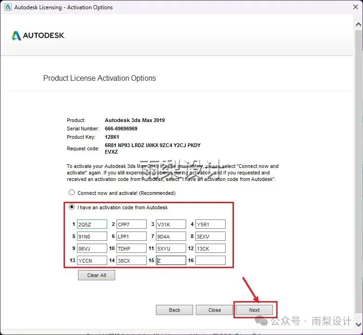Viewport: 363px width, 335px height.
Task: Click the scrollbar up arrow
Action: point(358,24)
